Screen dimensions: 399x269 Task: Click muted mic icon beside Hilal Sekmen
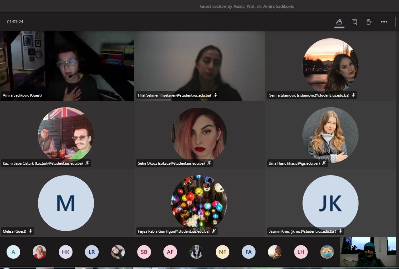(215, 95)
